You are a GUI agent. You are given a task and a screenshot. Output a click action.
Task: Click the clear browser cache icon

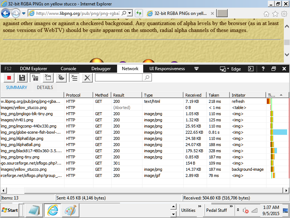(x=48, y=78)
